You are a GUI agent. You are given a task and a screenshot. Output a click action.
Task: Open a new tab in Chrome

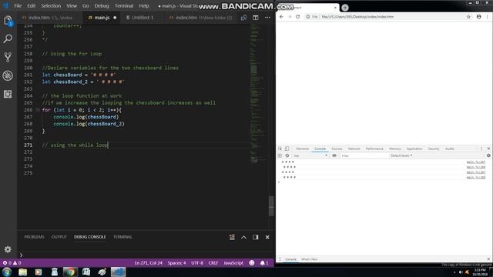(345, 8)
